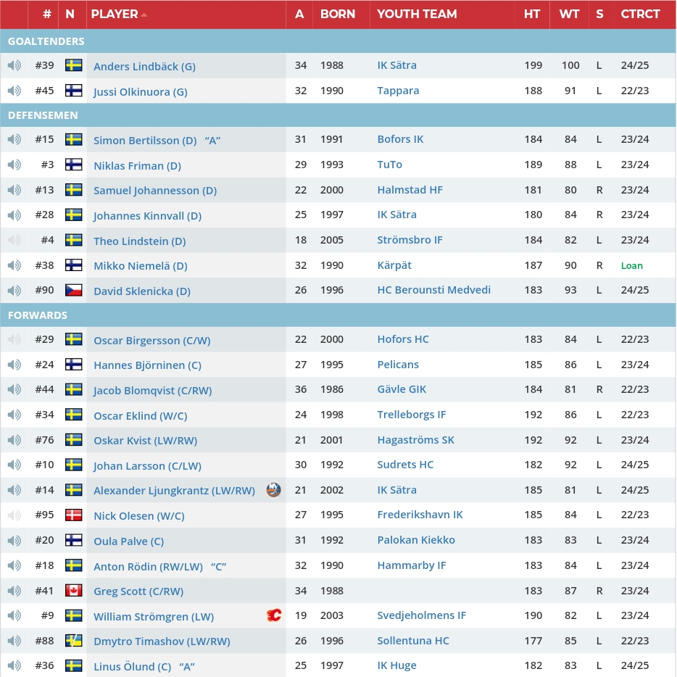677x677 pixels.
Task: Click speaker icon beside Jussi Olkinuora
Action: click(x=14, y=91)
